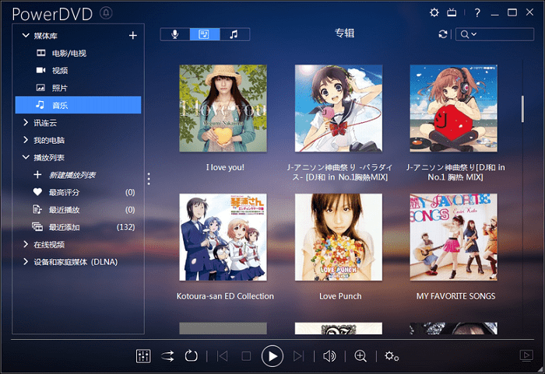The image size is (545, 374).
Task: Click the sidebar splitter handle dots
Action: pos(149,179)
